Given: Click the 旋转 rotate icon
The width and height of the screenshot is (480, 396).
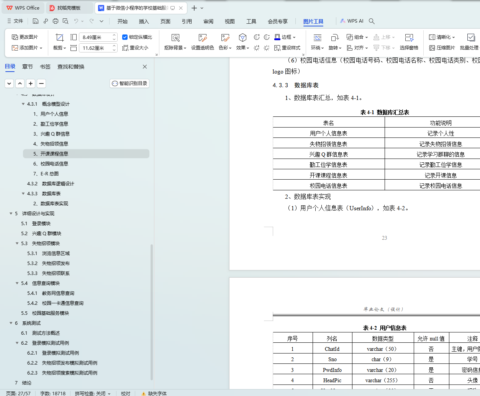Looking at the screenshot, I should (335, 38).
